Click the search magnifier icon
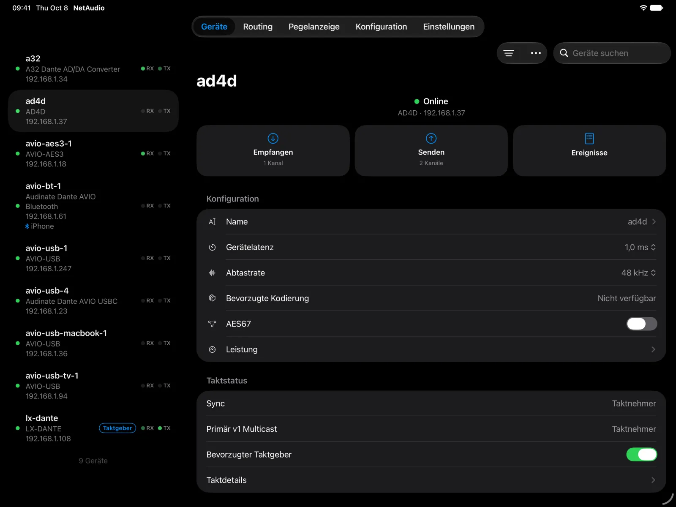This screenshot has width=676, height=507. pos(564,53)
